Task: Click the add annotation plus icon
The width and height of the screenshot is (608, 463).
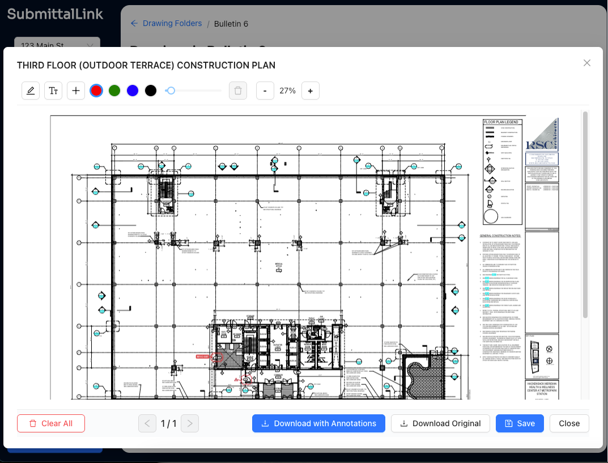Action: tap(75, 90)
